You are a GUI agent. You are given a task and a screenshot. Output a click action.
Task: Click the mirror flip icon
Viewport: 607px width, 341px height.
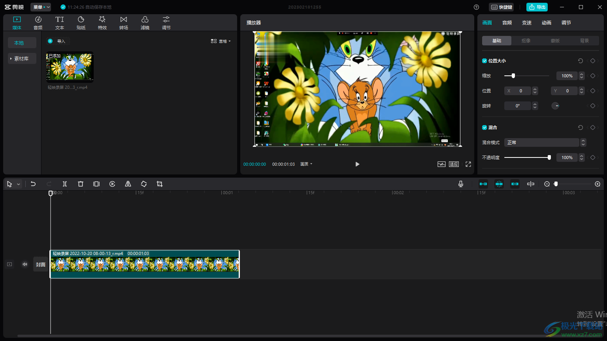tap(128, 184)
